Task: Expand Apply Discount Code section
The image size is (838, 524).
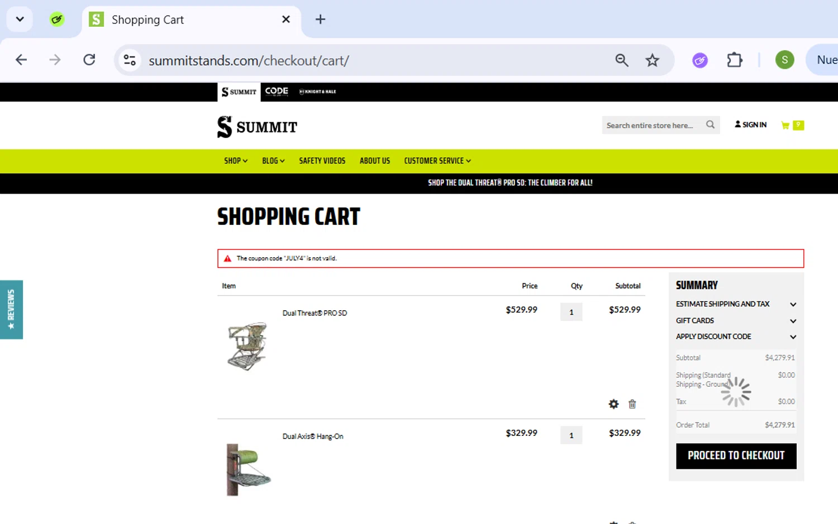Action: (x=736, y=336)
